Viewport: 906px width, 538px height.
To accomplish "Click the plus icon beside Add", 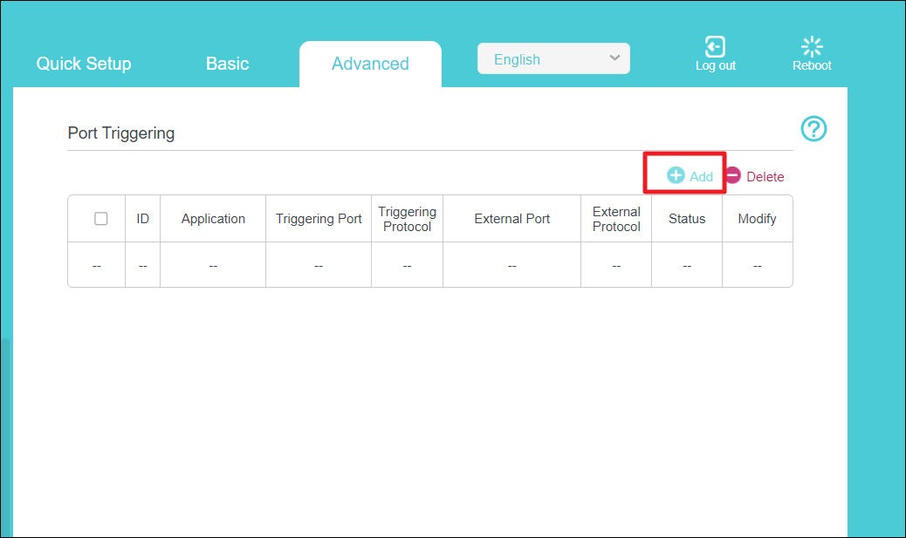I will click(676, 175).
